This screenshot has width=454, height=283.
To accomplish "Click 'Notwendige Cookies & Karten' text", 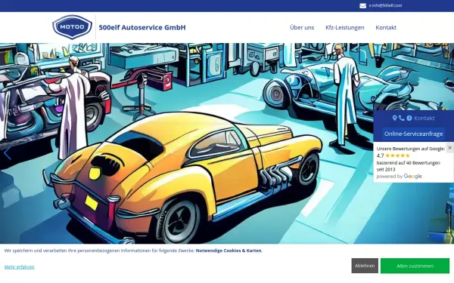I will tap(229, 251).
